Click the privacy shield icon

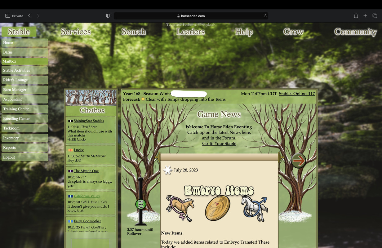tap(108, 16)
